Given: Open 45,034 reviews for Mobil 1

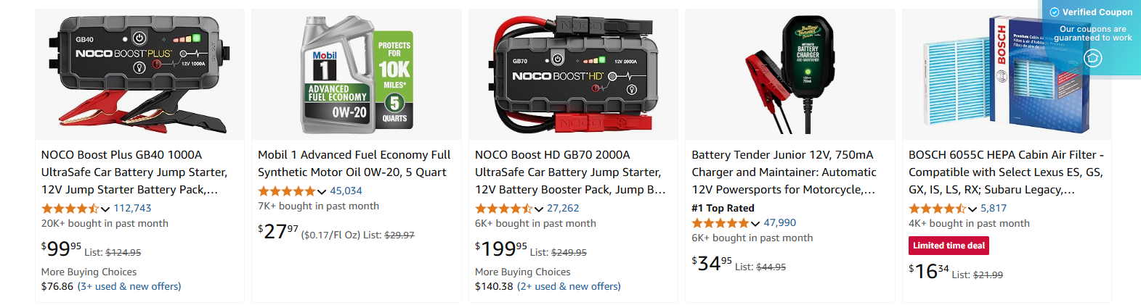Looking at the screenshot, I should point(346,191).
